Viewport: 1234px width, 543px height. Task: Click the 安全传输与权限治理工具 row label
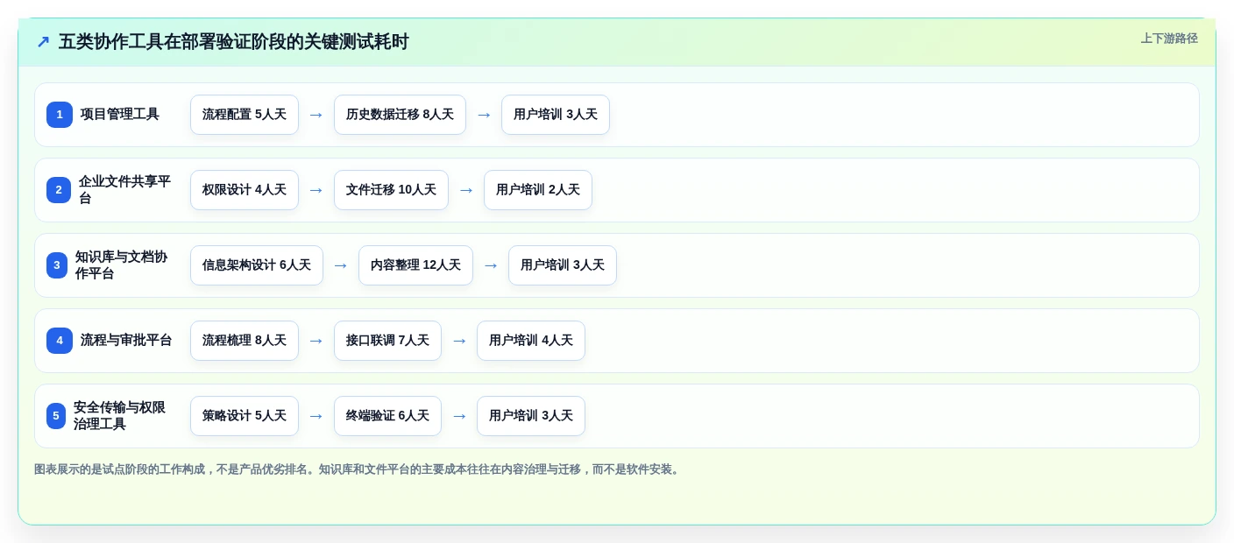tap(120, 416)
